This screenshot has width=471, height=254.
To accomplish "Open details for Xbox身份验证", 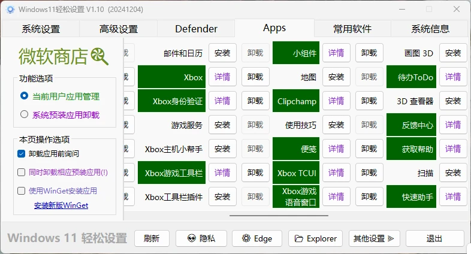I will click(x=222, y=101).
